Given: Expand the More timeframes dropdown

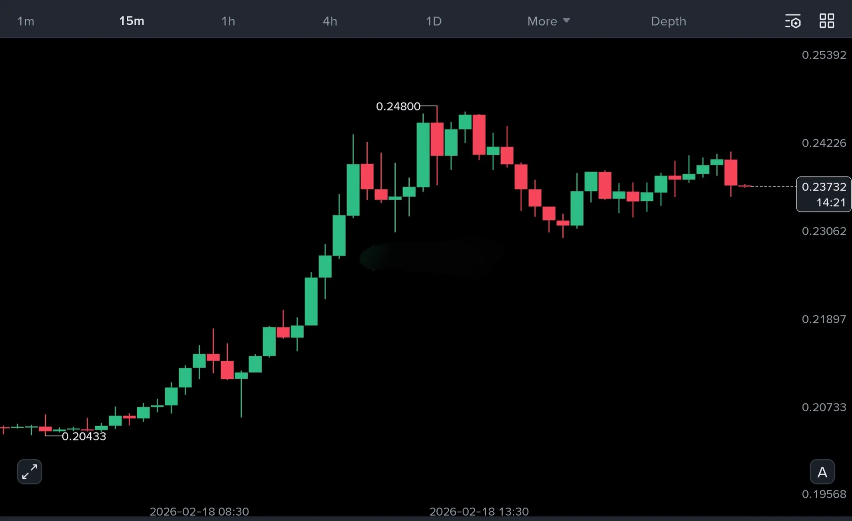Looking at the screenshot, I should [542, 21].
